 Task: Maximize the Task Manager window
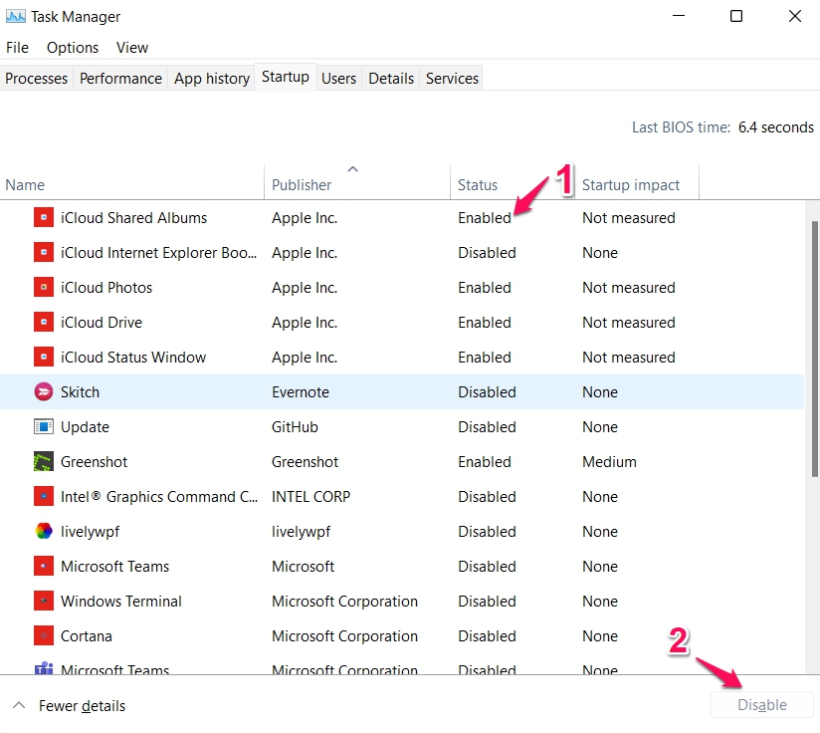pyautogui.click(x=735, y=16)
